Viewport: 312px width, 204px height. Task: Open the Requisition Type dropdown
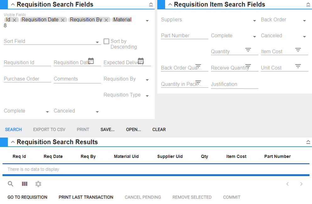coord(147,96)
